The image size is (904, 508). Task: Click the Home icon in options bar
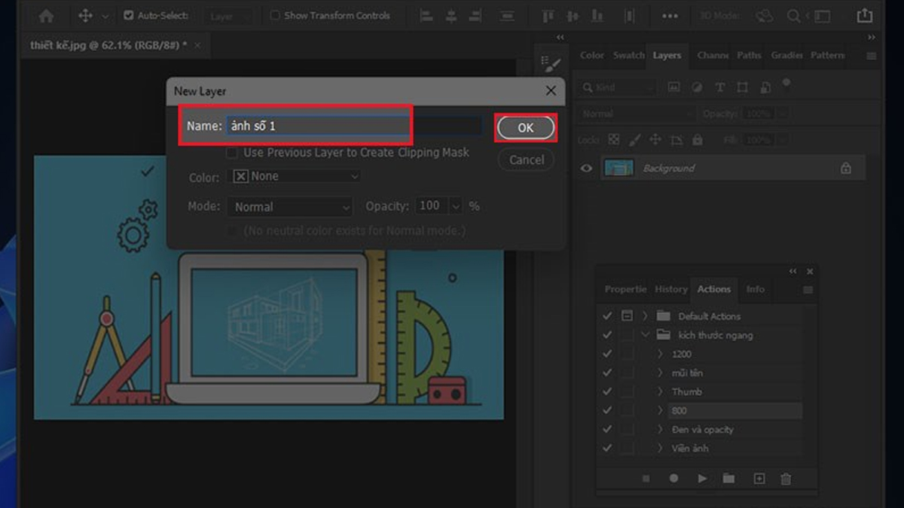pyautogui.click(x=46, y=16)
